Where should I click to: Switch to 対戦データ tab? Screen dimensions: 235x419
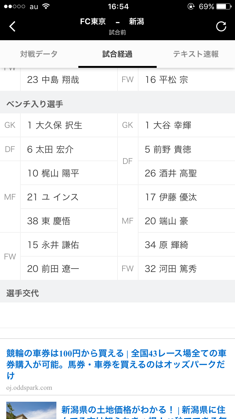tap(39, 54)
